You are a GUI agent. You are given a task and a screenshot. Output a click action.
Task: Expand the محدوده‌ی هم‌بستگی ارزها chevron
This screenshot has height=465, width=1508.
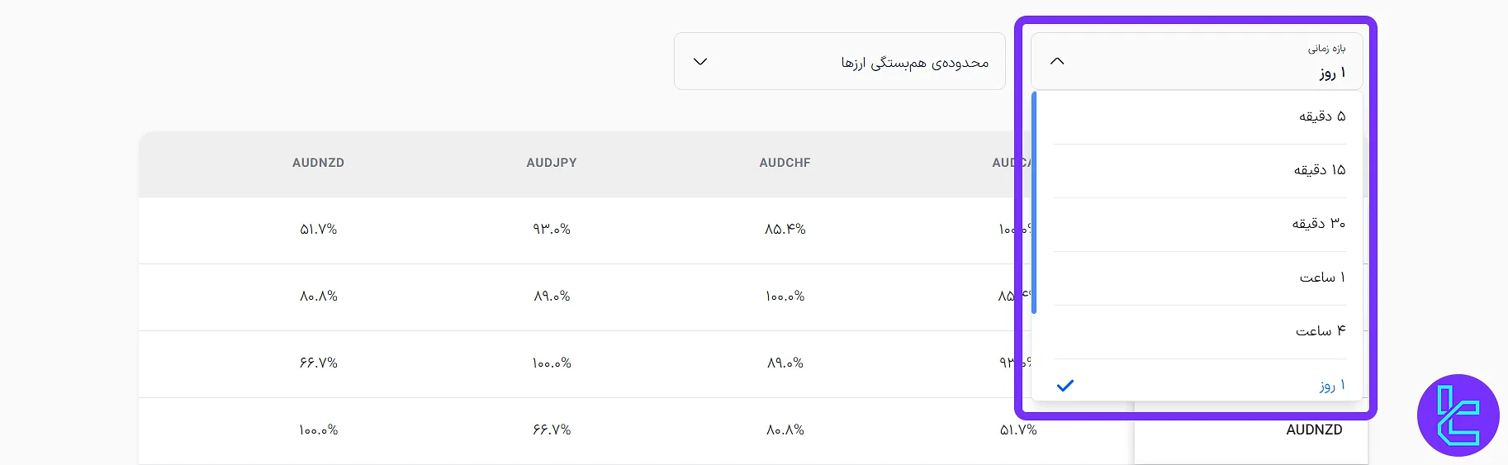pyautogui.click(x=700, y=61)
